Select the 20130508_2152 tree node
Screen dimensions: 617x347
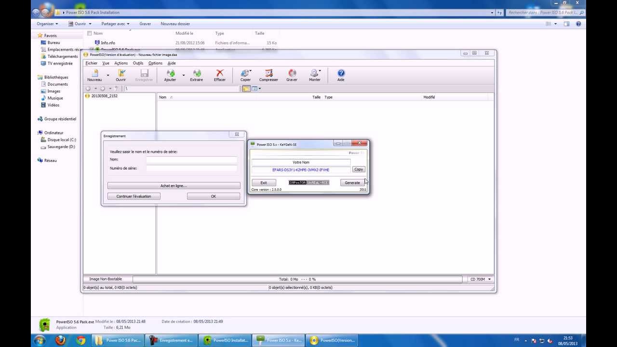(104, 96)
